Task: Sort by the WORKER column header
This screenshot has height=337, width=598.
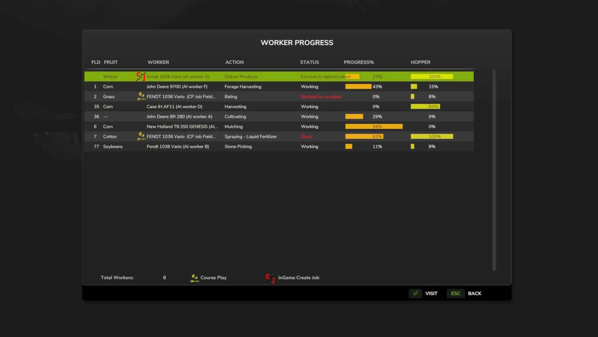Action: (x=158, y=62)
